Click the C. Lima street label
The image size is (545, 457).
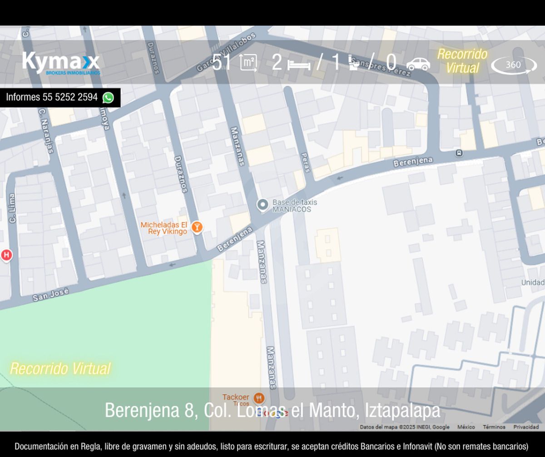[x=12, y=209]
